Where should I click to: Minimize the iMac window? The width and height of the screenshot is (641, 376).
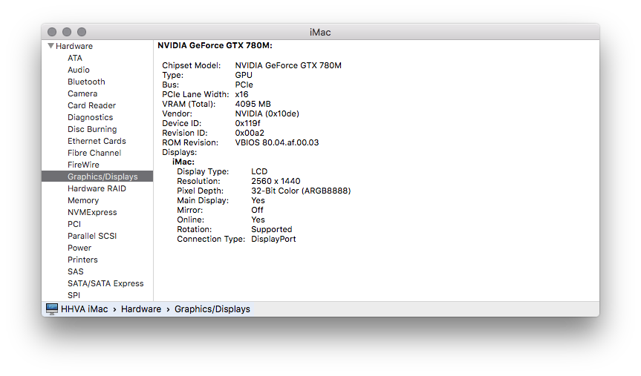(67, 32)
